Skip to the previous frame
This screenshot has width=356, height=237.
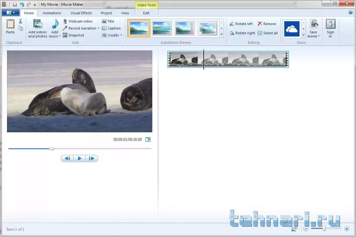click(x=67, y=158)
